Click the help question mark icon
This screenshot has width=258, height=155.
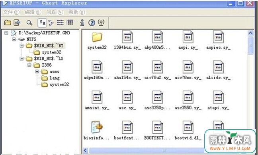(x=92, y=23)
